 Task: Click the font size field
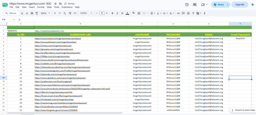(102, 13)
